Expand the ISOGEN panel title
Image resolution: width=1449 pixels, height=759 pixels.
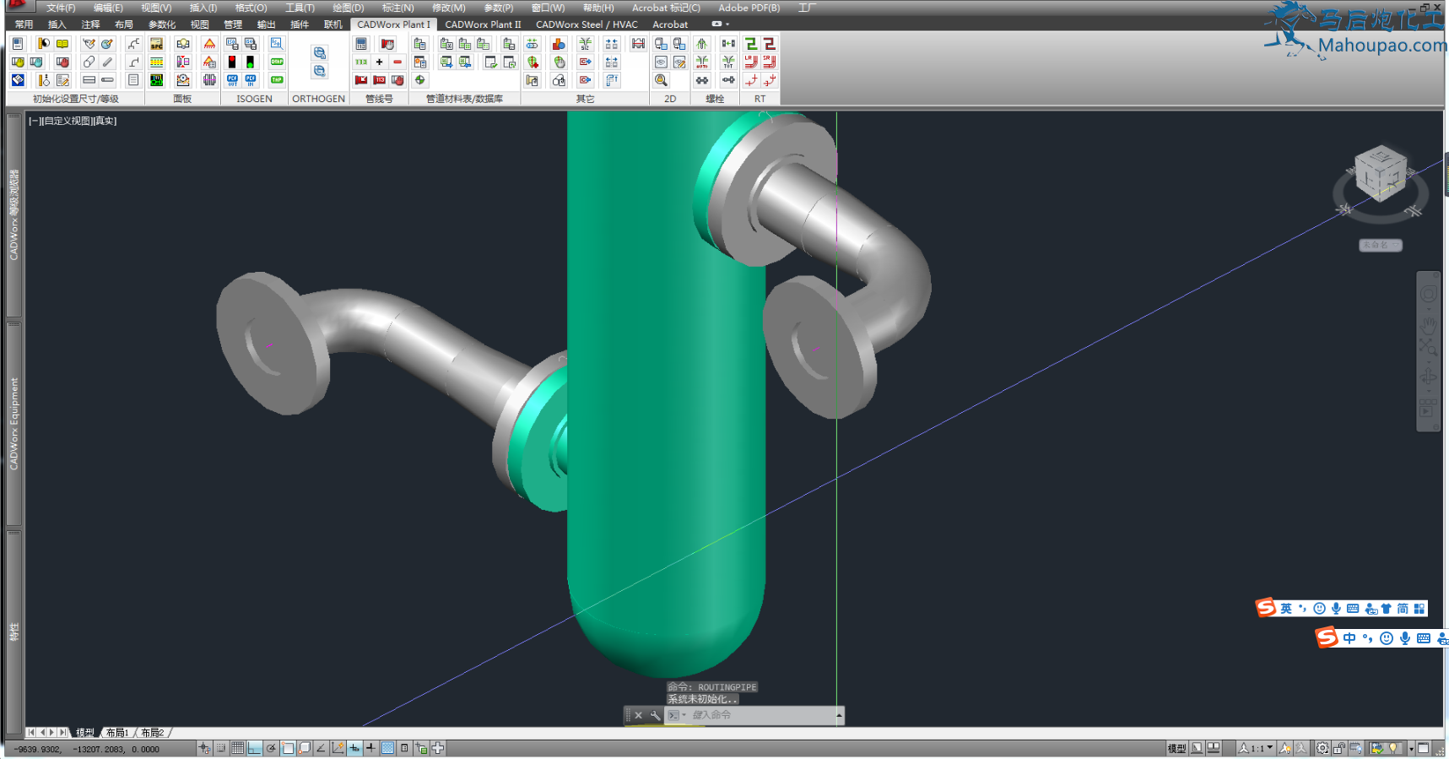(254, 99)
